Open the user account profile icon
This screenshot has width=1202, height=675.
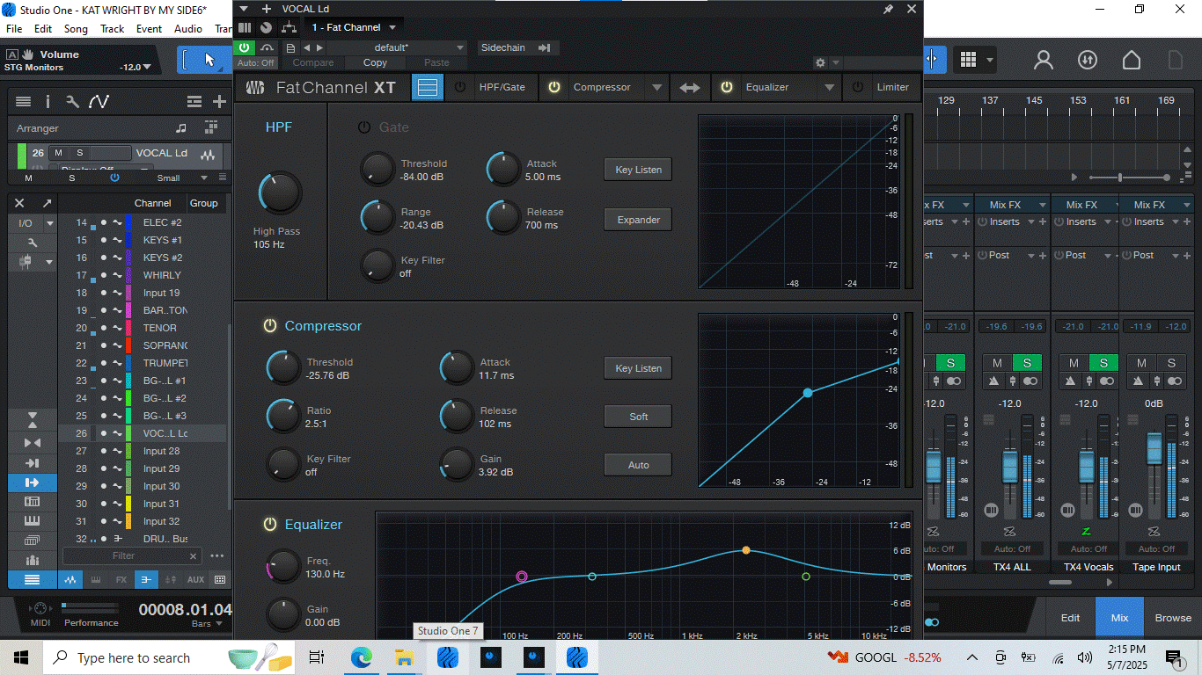click(1044, 60)
